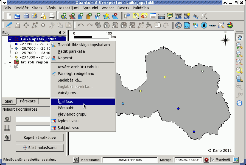
Task: Choose Izplest visu in context menu
Action: [x=83, y=121]
